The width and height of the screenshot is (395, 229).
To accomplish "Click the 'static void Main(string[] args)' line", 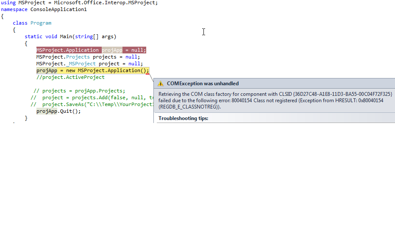I will (x=70, y=36).
